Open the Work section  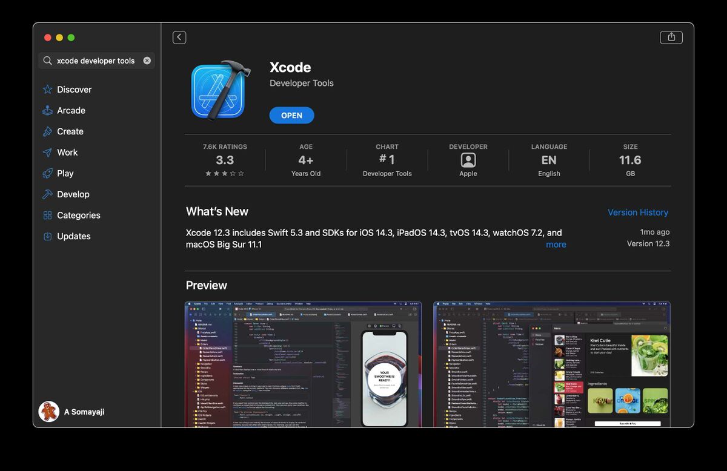click(x=67, y=152)
